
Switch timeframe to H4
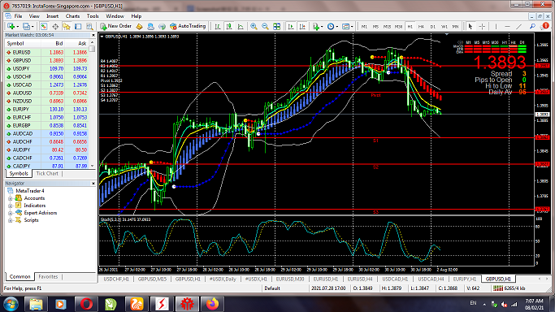(x=421, y=27)
